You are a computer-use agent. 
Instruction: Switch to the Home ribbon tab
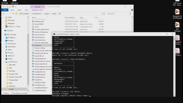pyautogui.click(x=12, y=10)
